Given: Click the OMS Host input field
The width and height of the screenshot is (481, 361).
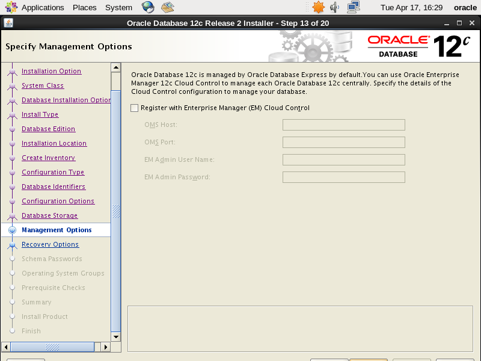Looking at the screenshot, I should 343,125.
